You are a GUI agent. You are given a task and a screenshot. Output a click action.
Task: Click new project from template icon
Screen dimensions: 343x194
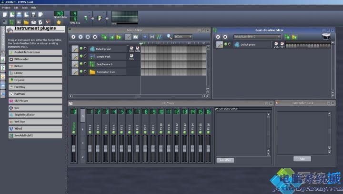(x=12, y=15)
